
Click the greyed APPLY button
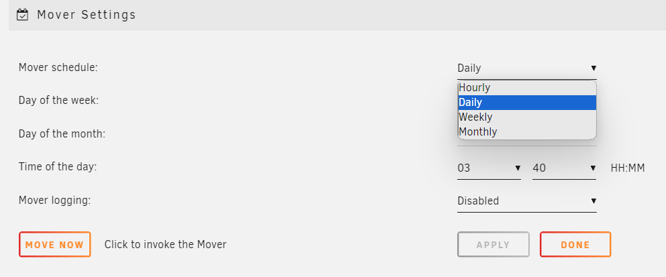[493, 244]
